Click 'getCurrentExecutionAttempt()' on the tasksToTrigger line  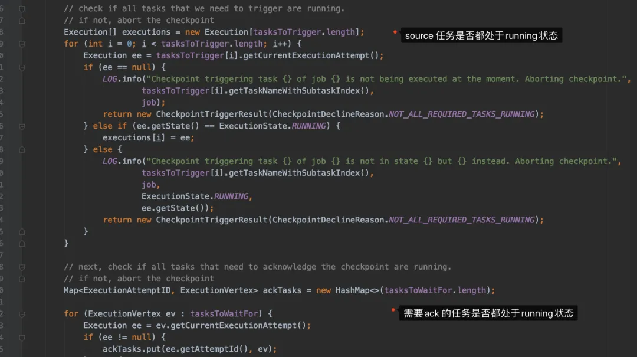pyautogui.click(x=311, y=55)
